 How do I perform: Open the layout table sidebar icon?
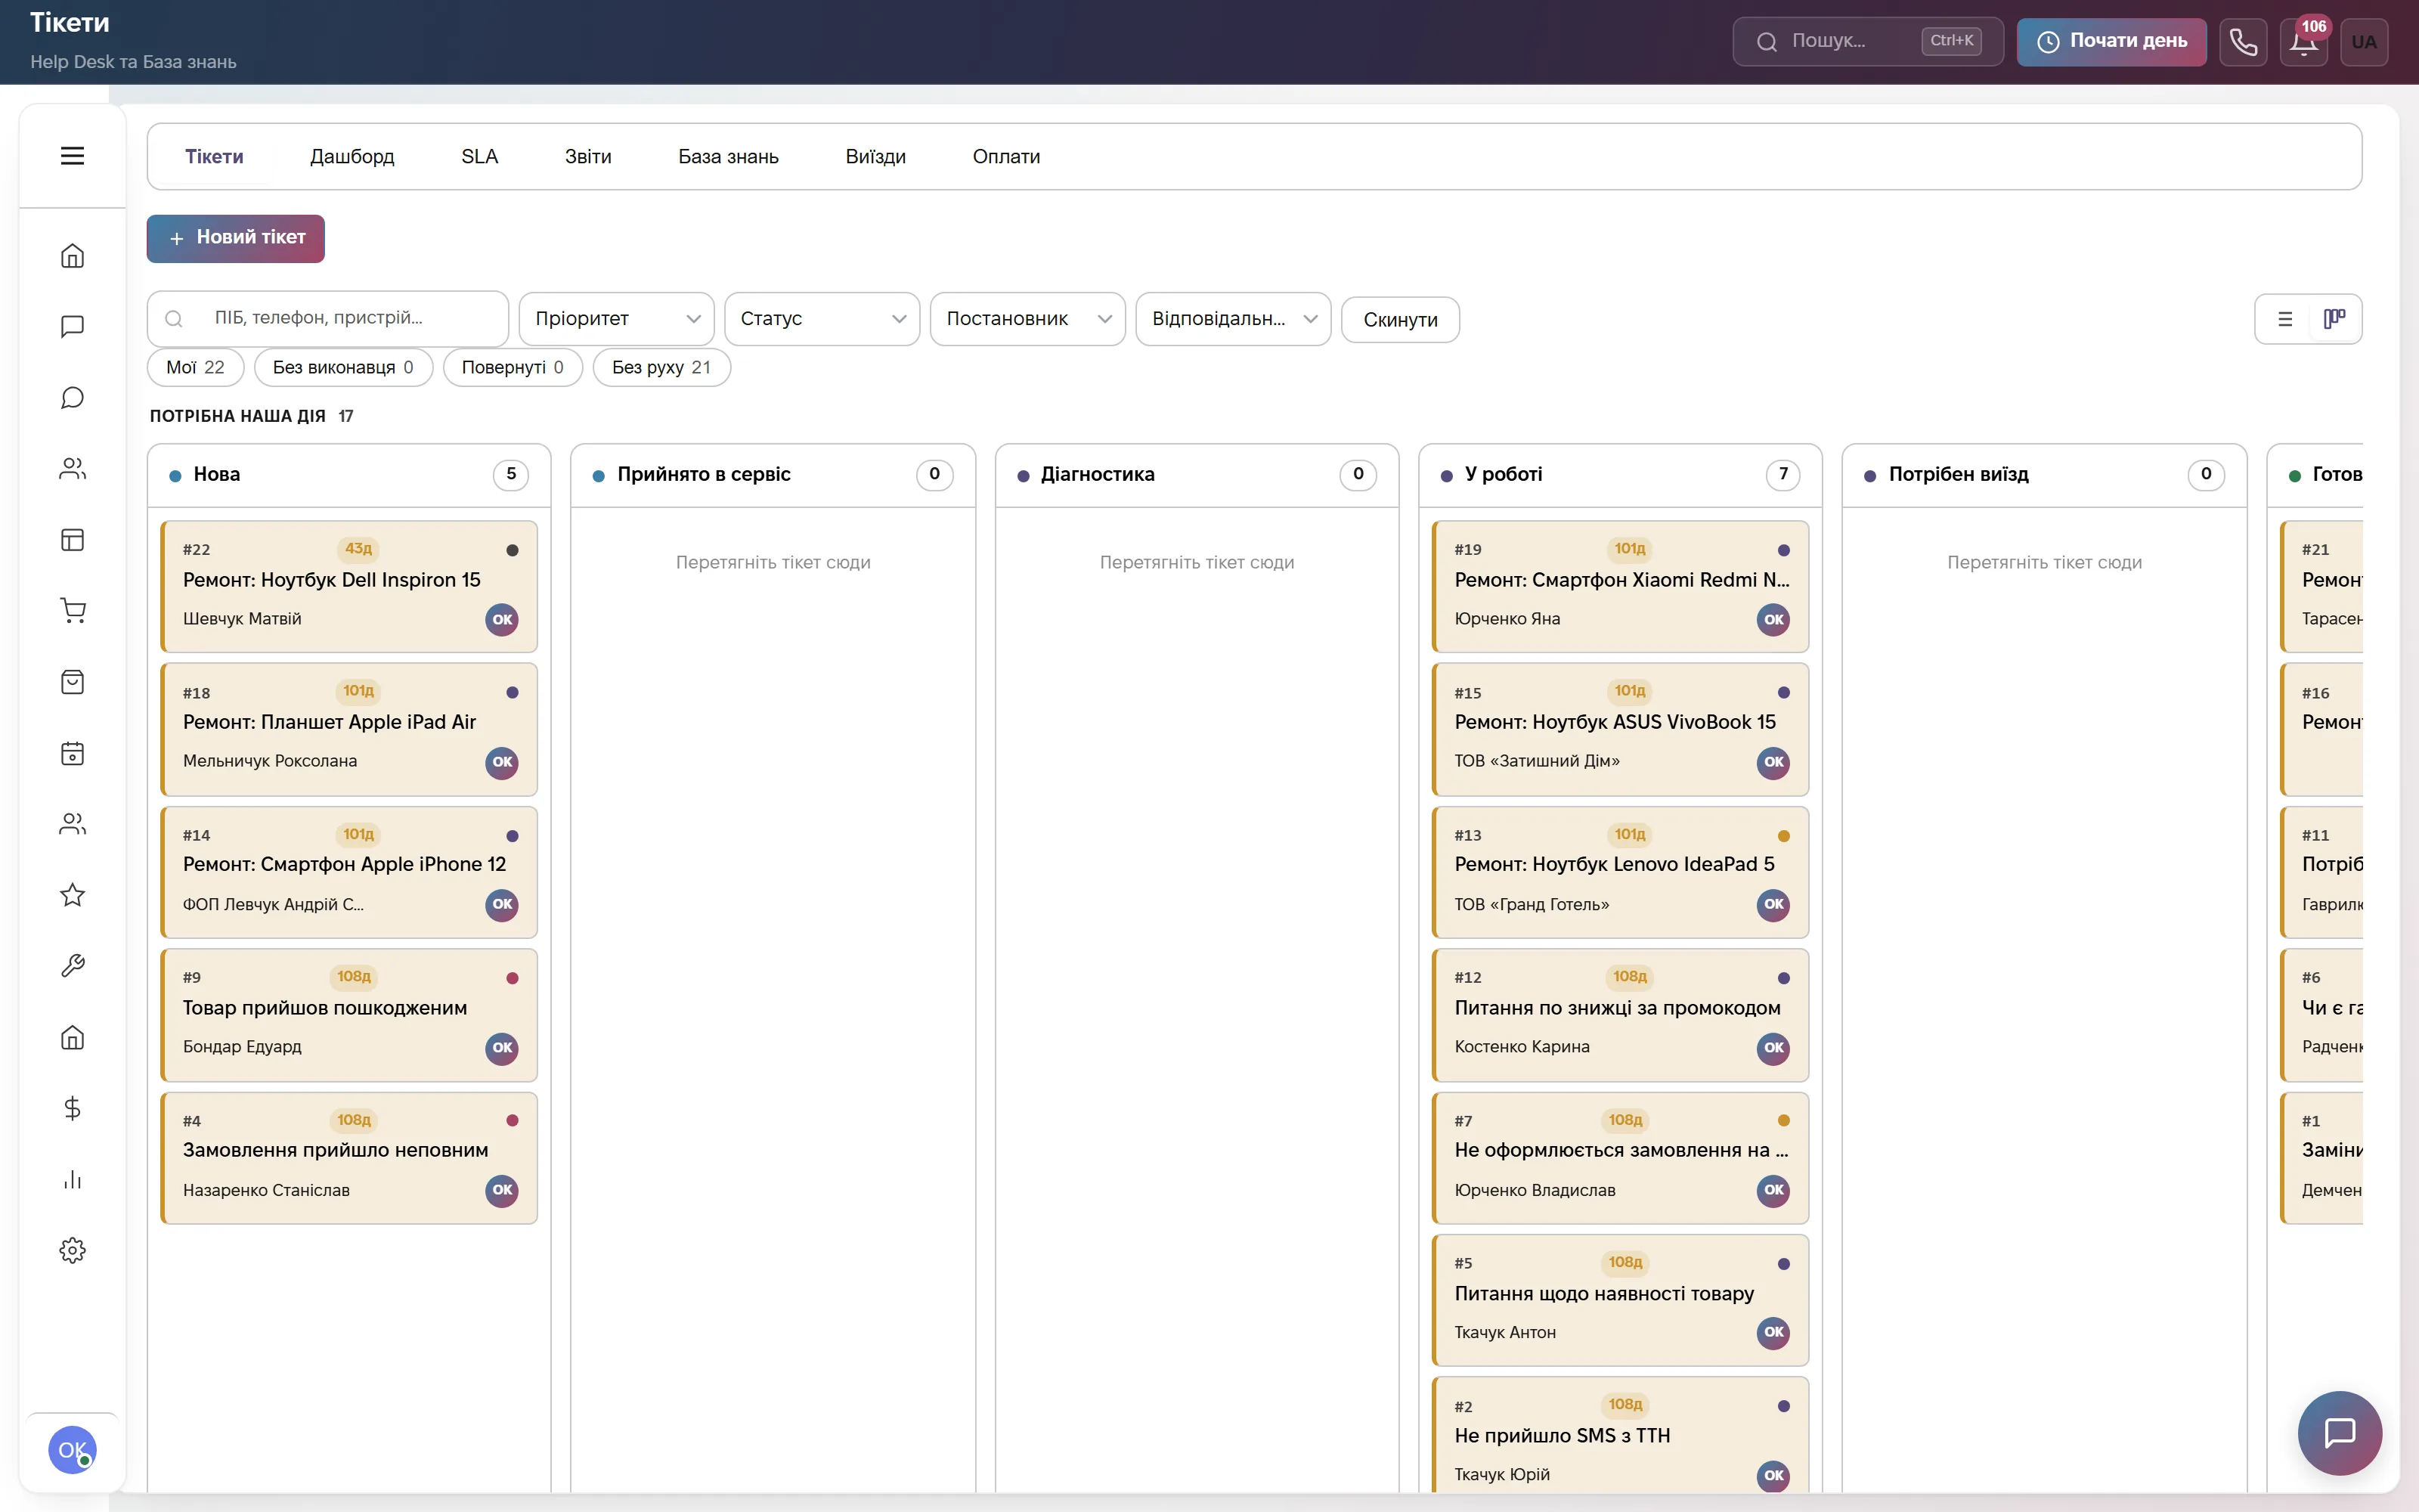(x=72, y=540)
